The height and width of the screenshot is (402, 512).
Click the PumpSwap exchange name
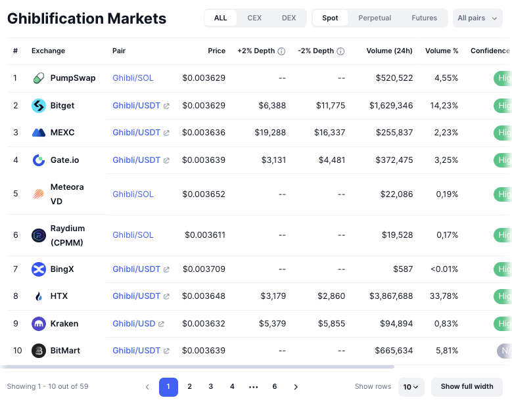pyautogui.click(x=73, y=78)
